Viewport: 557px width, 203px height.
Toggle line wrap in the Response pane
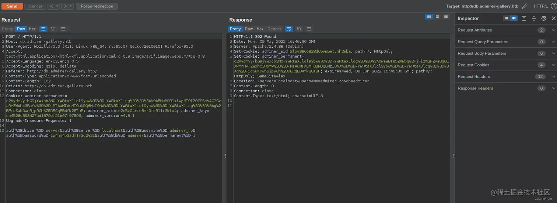pyautogui.click(x=289, y=29)
